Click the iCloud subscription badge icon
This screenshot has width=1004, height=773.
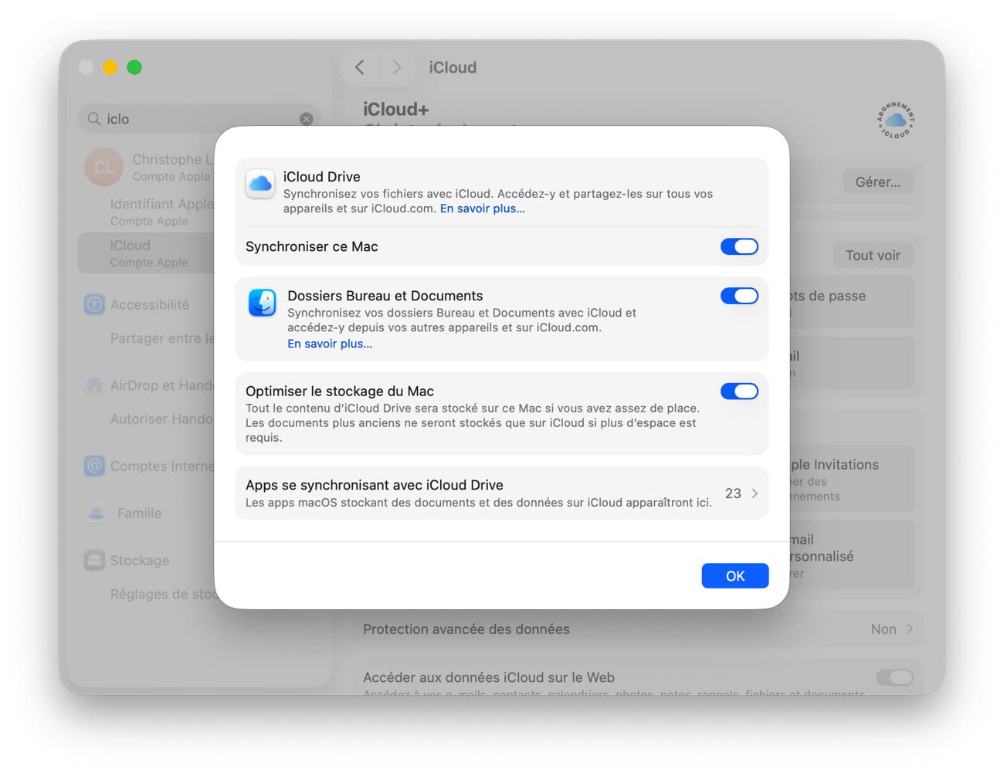pos(895,120)
